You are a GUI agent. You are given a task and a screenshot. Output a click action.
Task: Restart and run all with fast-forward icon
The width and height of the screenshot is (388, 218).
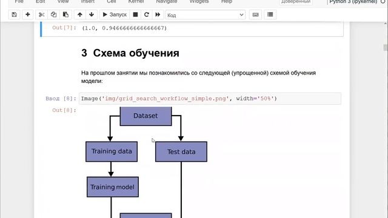click(x=158, y=15)
